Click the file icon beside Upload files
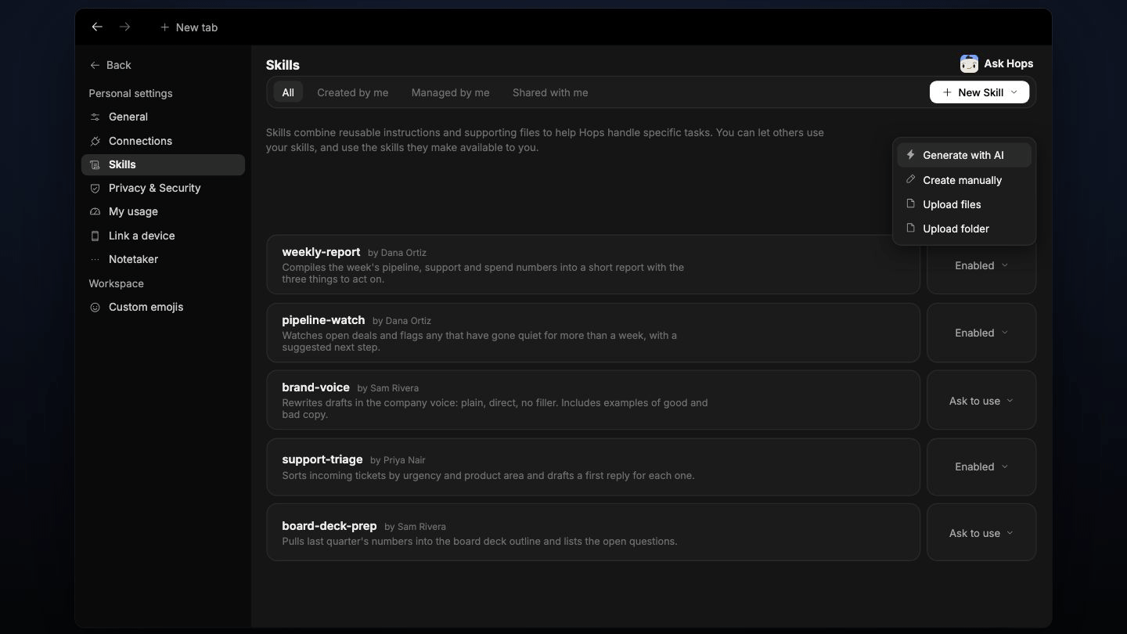This screenshot has width=1127, height=634. tap(910, 204)
